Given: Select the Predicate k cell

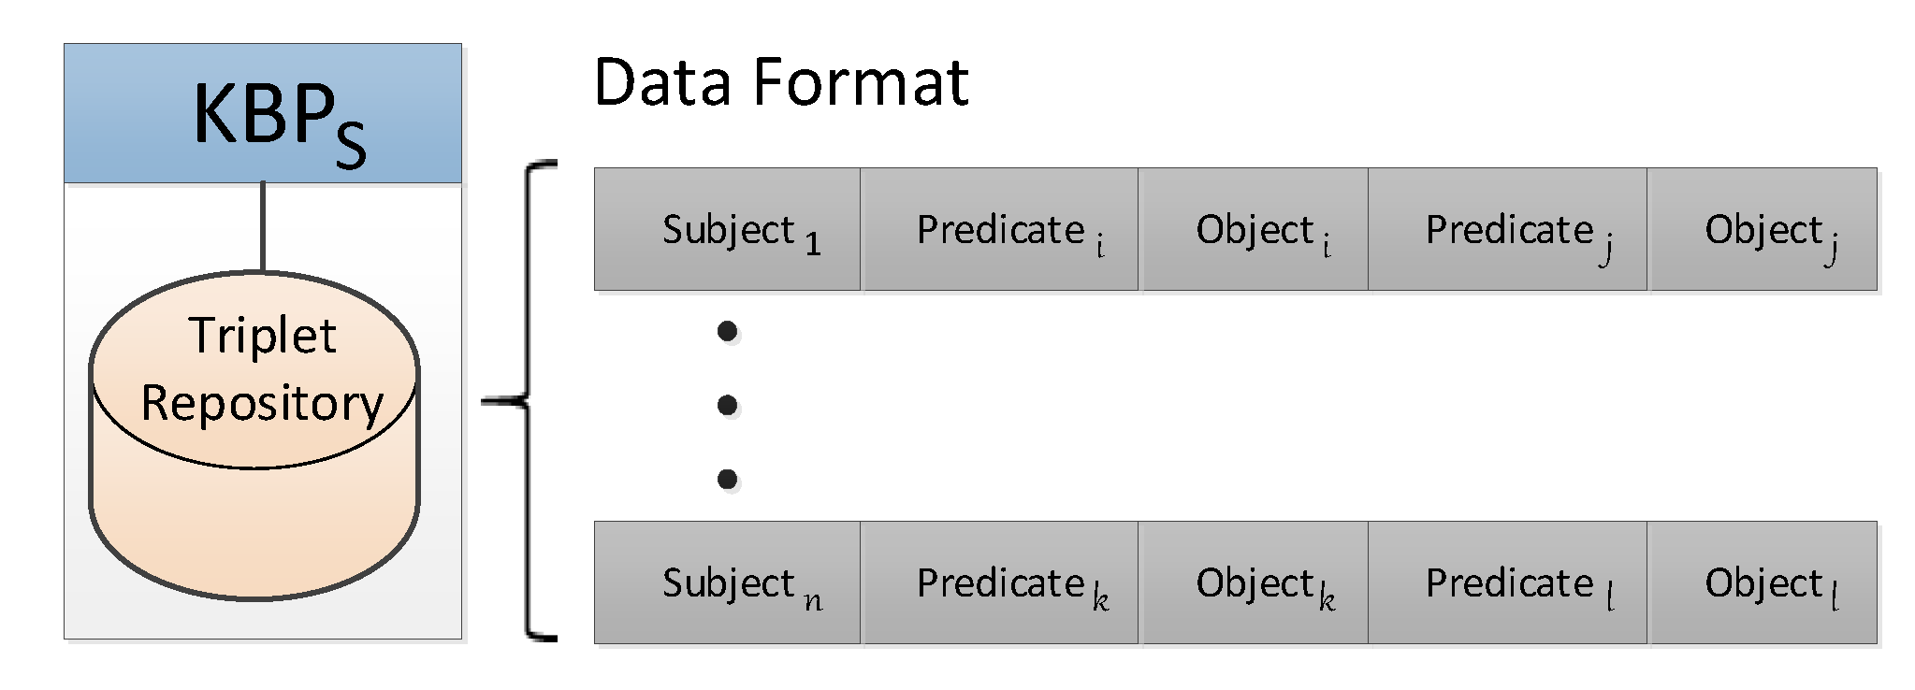Looking at the screenshot, I should (x=999, y=583).
